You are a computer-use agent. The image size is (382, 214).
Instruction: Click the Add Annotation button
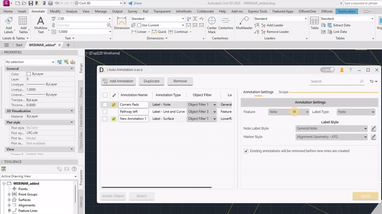(118, 81)
